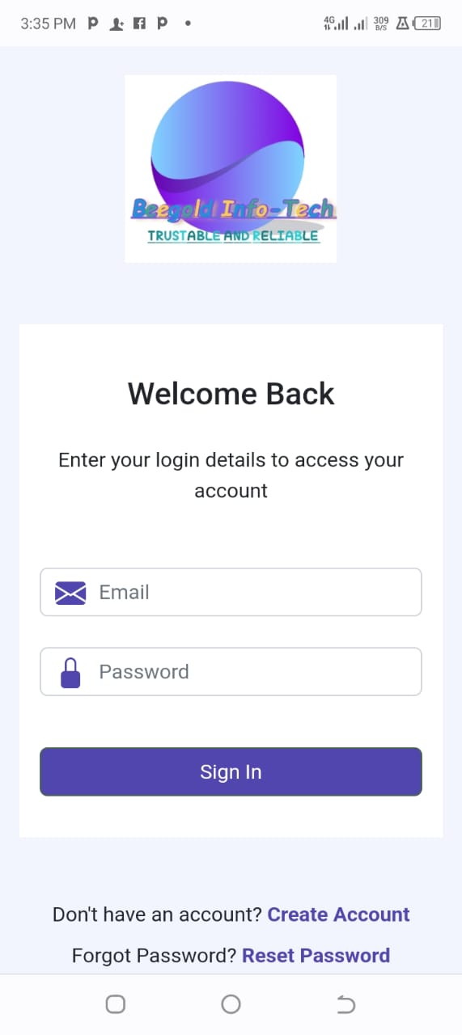Tap the battery indicator in status bar
Image resolution: width=462 pixels, height=1035 pixels.
tap(427, 23)
